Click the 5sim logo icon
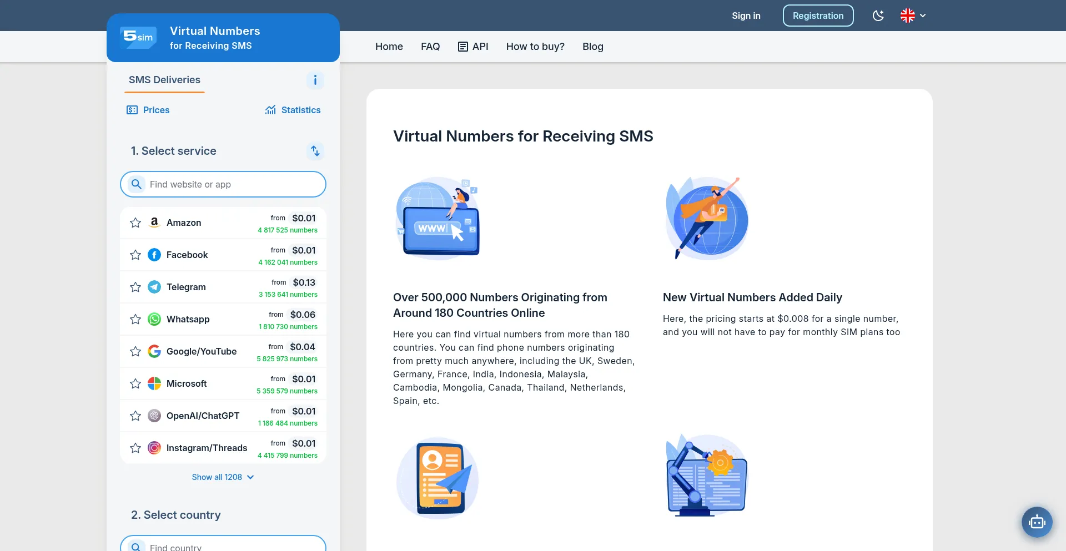Image resolution: width=1066 pixels, height=551 pixels. (138, 37)
